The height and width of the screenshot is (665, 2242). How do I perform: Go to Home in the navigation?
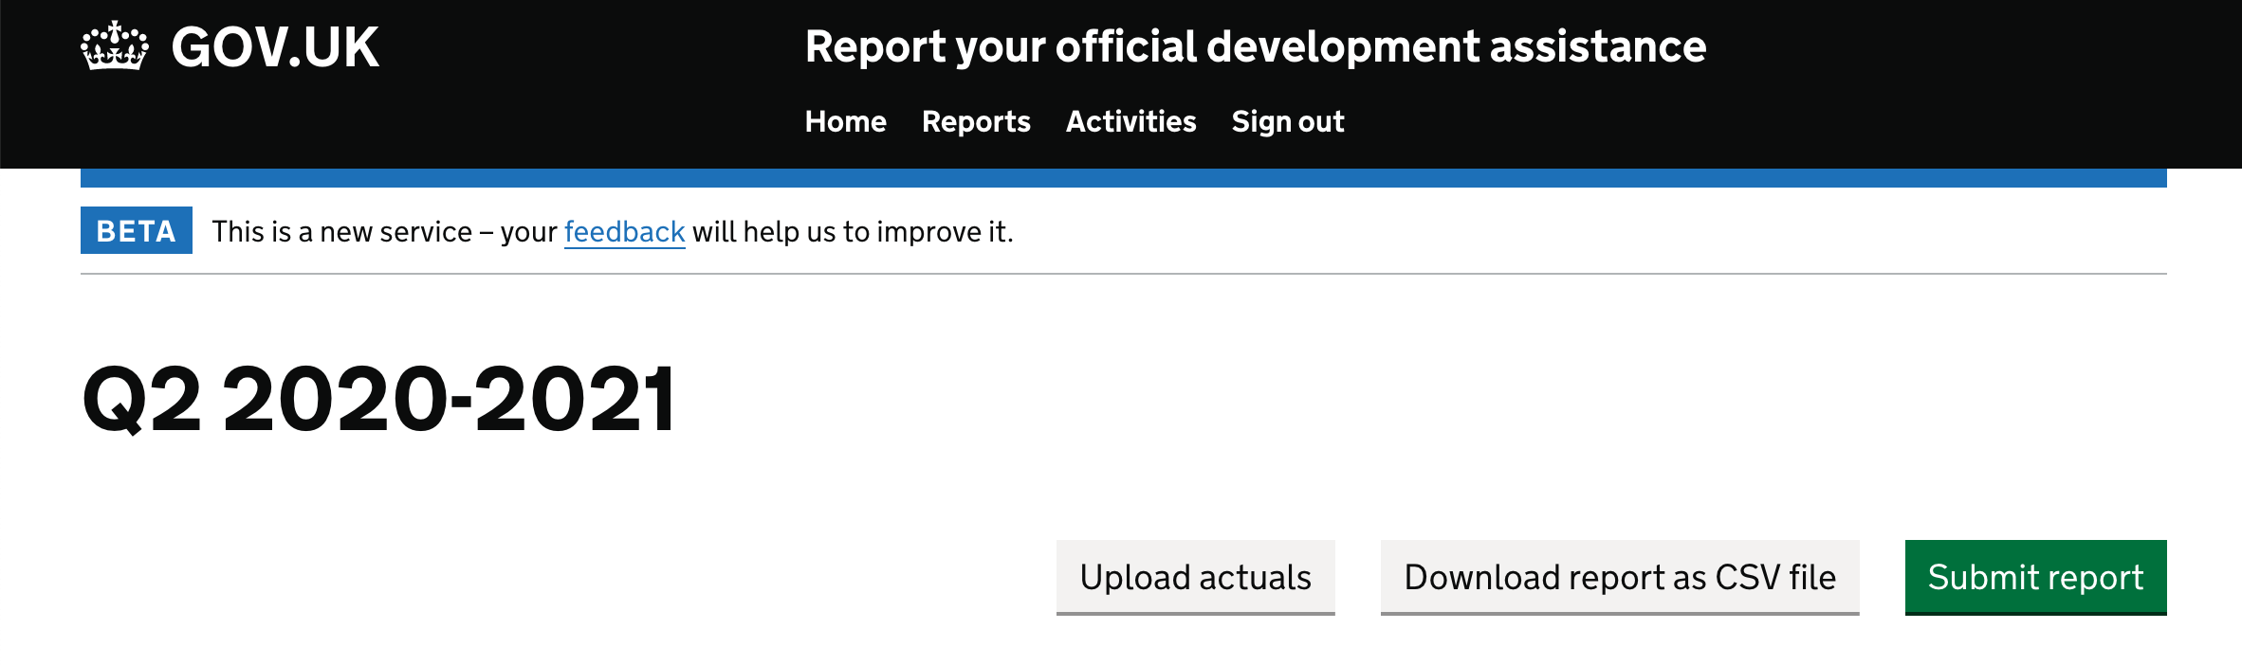[x=846, y=121]
